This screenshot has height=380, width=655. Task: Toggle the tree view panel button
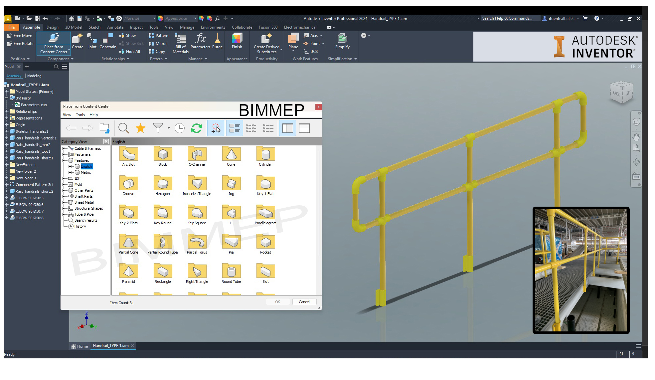pos(287,128)
